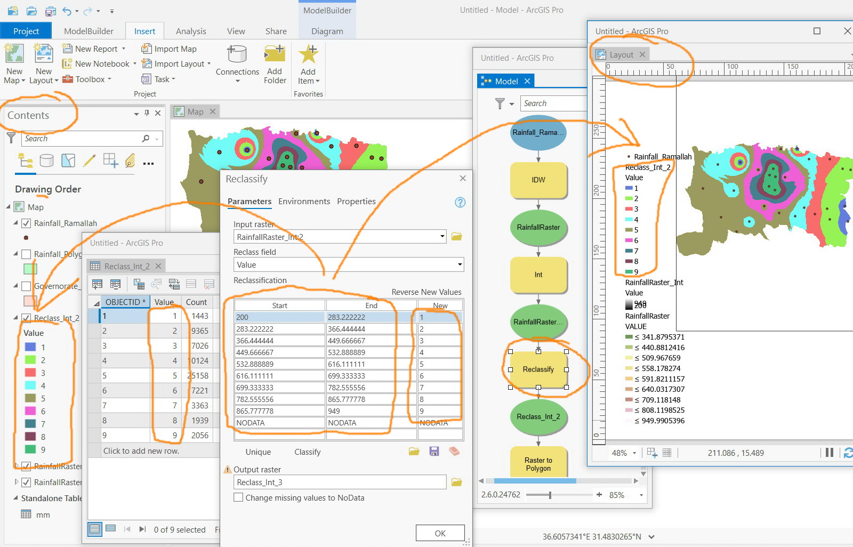Screen dimensions: 853x547
Task: Select List By Editing pencil icon
Action: point(90,160)
